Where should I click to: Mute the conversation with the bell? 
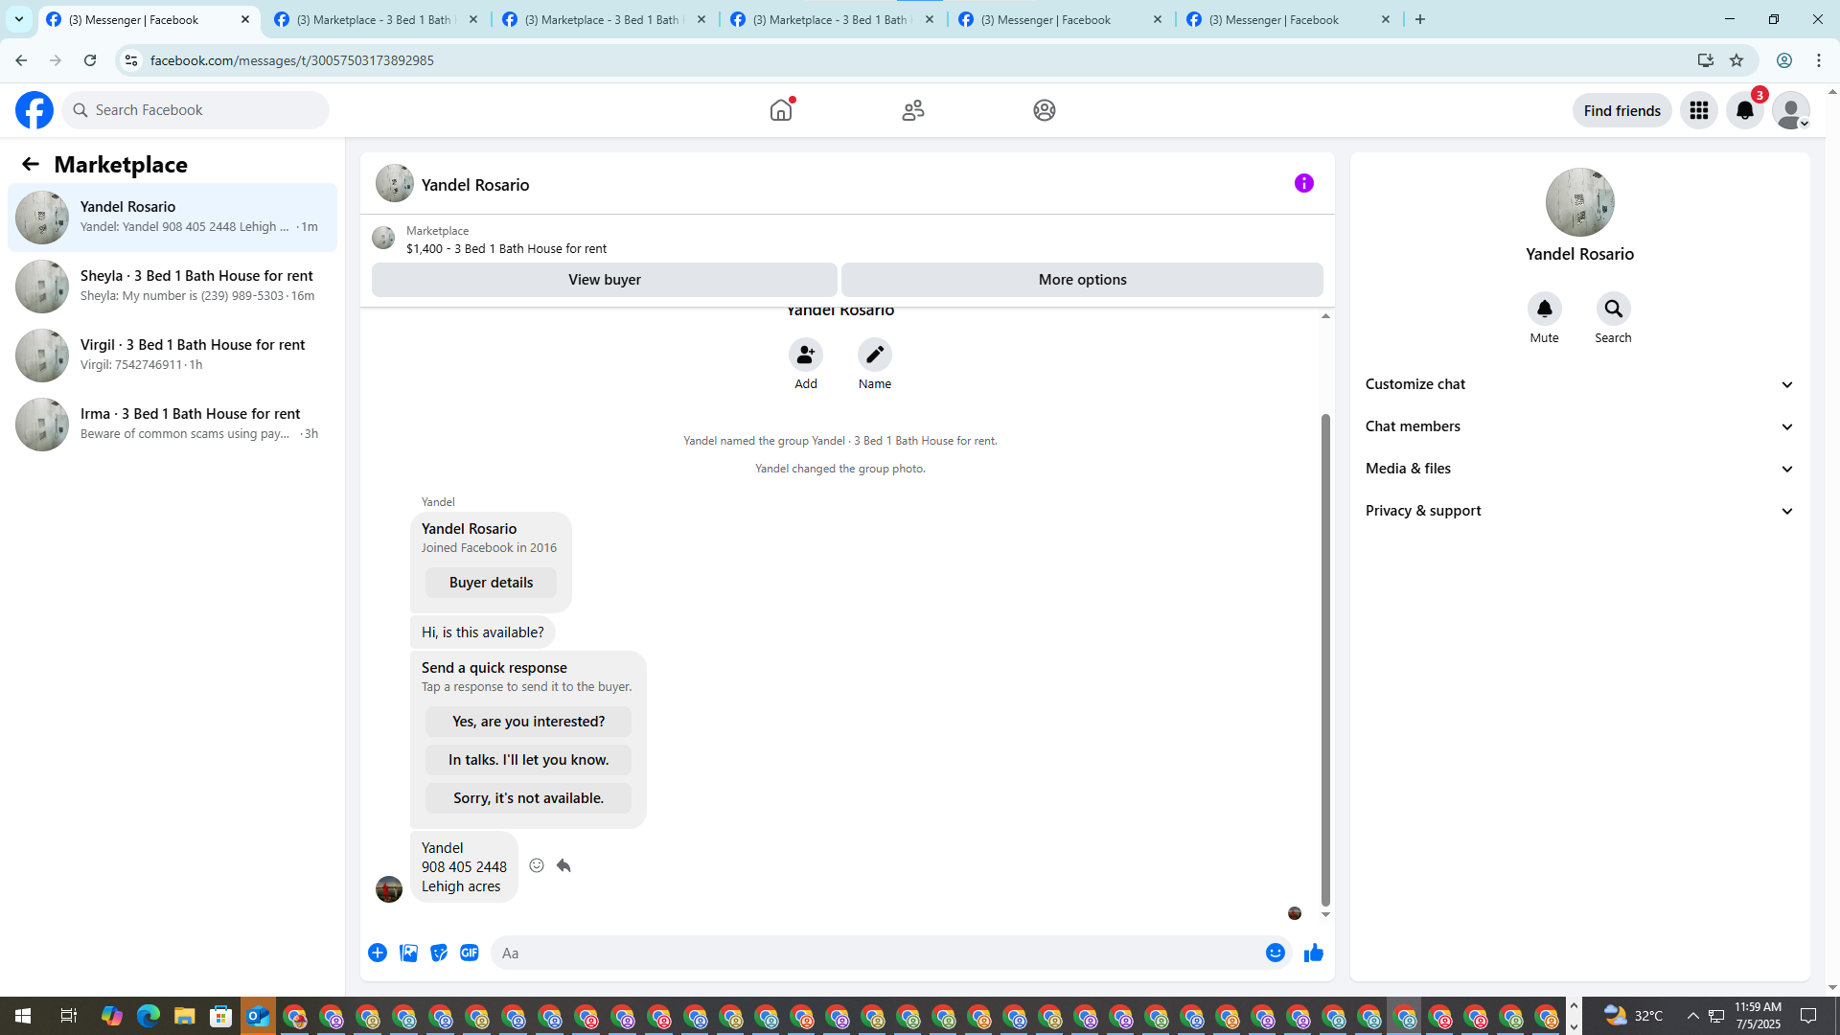point(1544,309)
